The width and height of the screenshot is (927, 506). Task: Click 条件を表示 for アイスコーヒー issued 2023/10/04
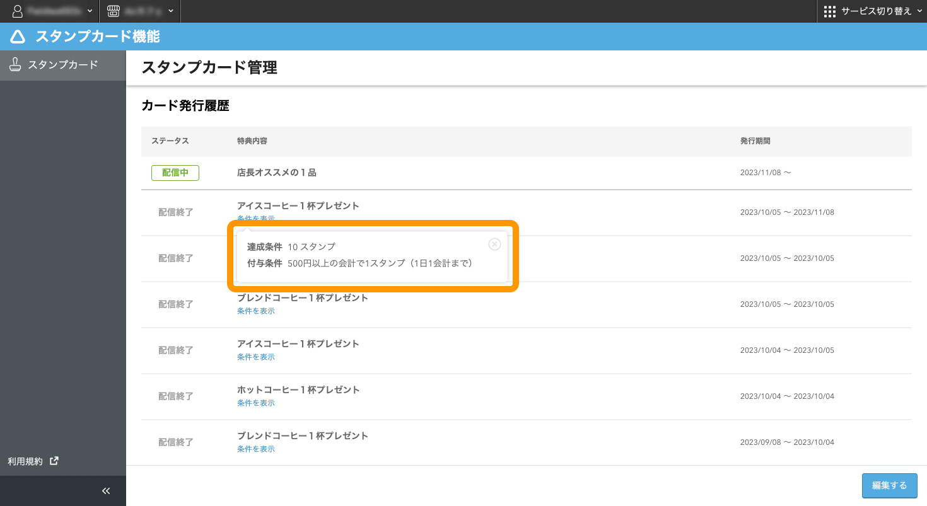pos(255,357)
